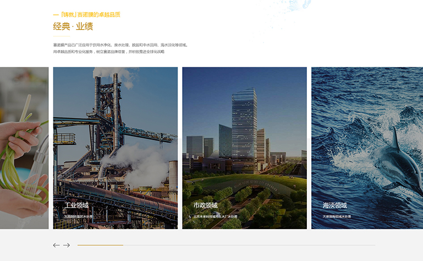The width and height of the screenshot is (423, 261).
Task: Click the 海淡领域 card title
Action: point(334,205)
